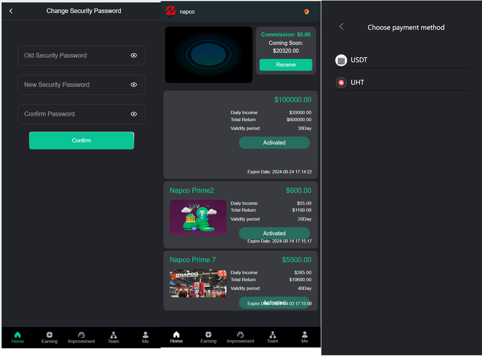Click the $265.00 daily income value

pyautogui.click(x=303, y=272)
